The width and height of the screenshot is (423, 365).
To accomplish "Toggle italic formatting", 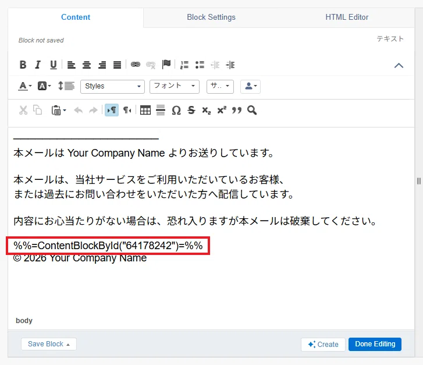I will [38, 65].
